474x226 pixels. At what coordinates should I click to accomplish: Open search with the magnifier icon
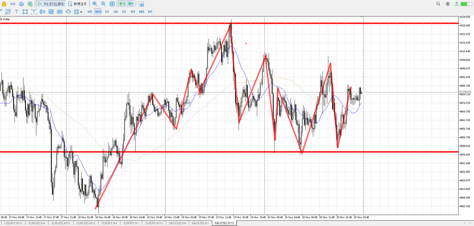click(438, 4)
